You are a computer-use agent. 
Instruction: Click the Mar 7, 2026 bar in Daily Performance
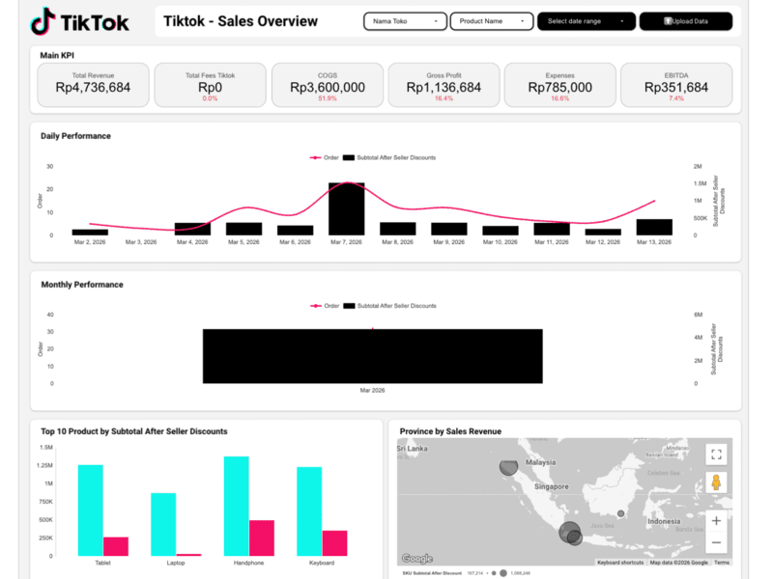(x=346, y=208)
